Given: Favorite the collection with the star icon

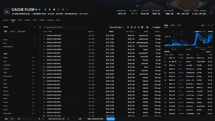Looking at the screenshot, I should coord(40,10).
